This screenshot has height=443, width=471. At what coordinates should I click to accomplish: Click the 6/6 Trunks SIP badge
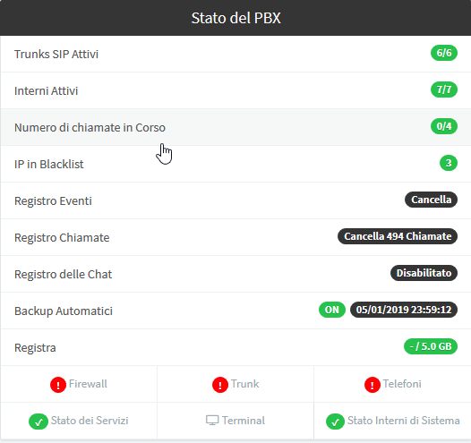pos(444,53)
